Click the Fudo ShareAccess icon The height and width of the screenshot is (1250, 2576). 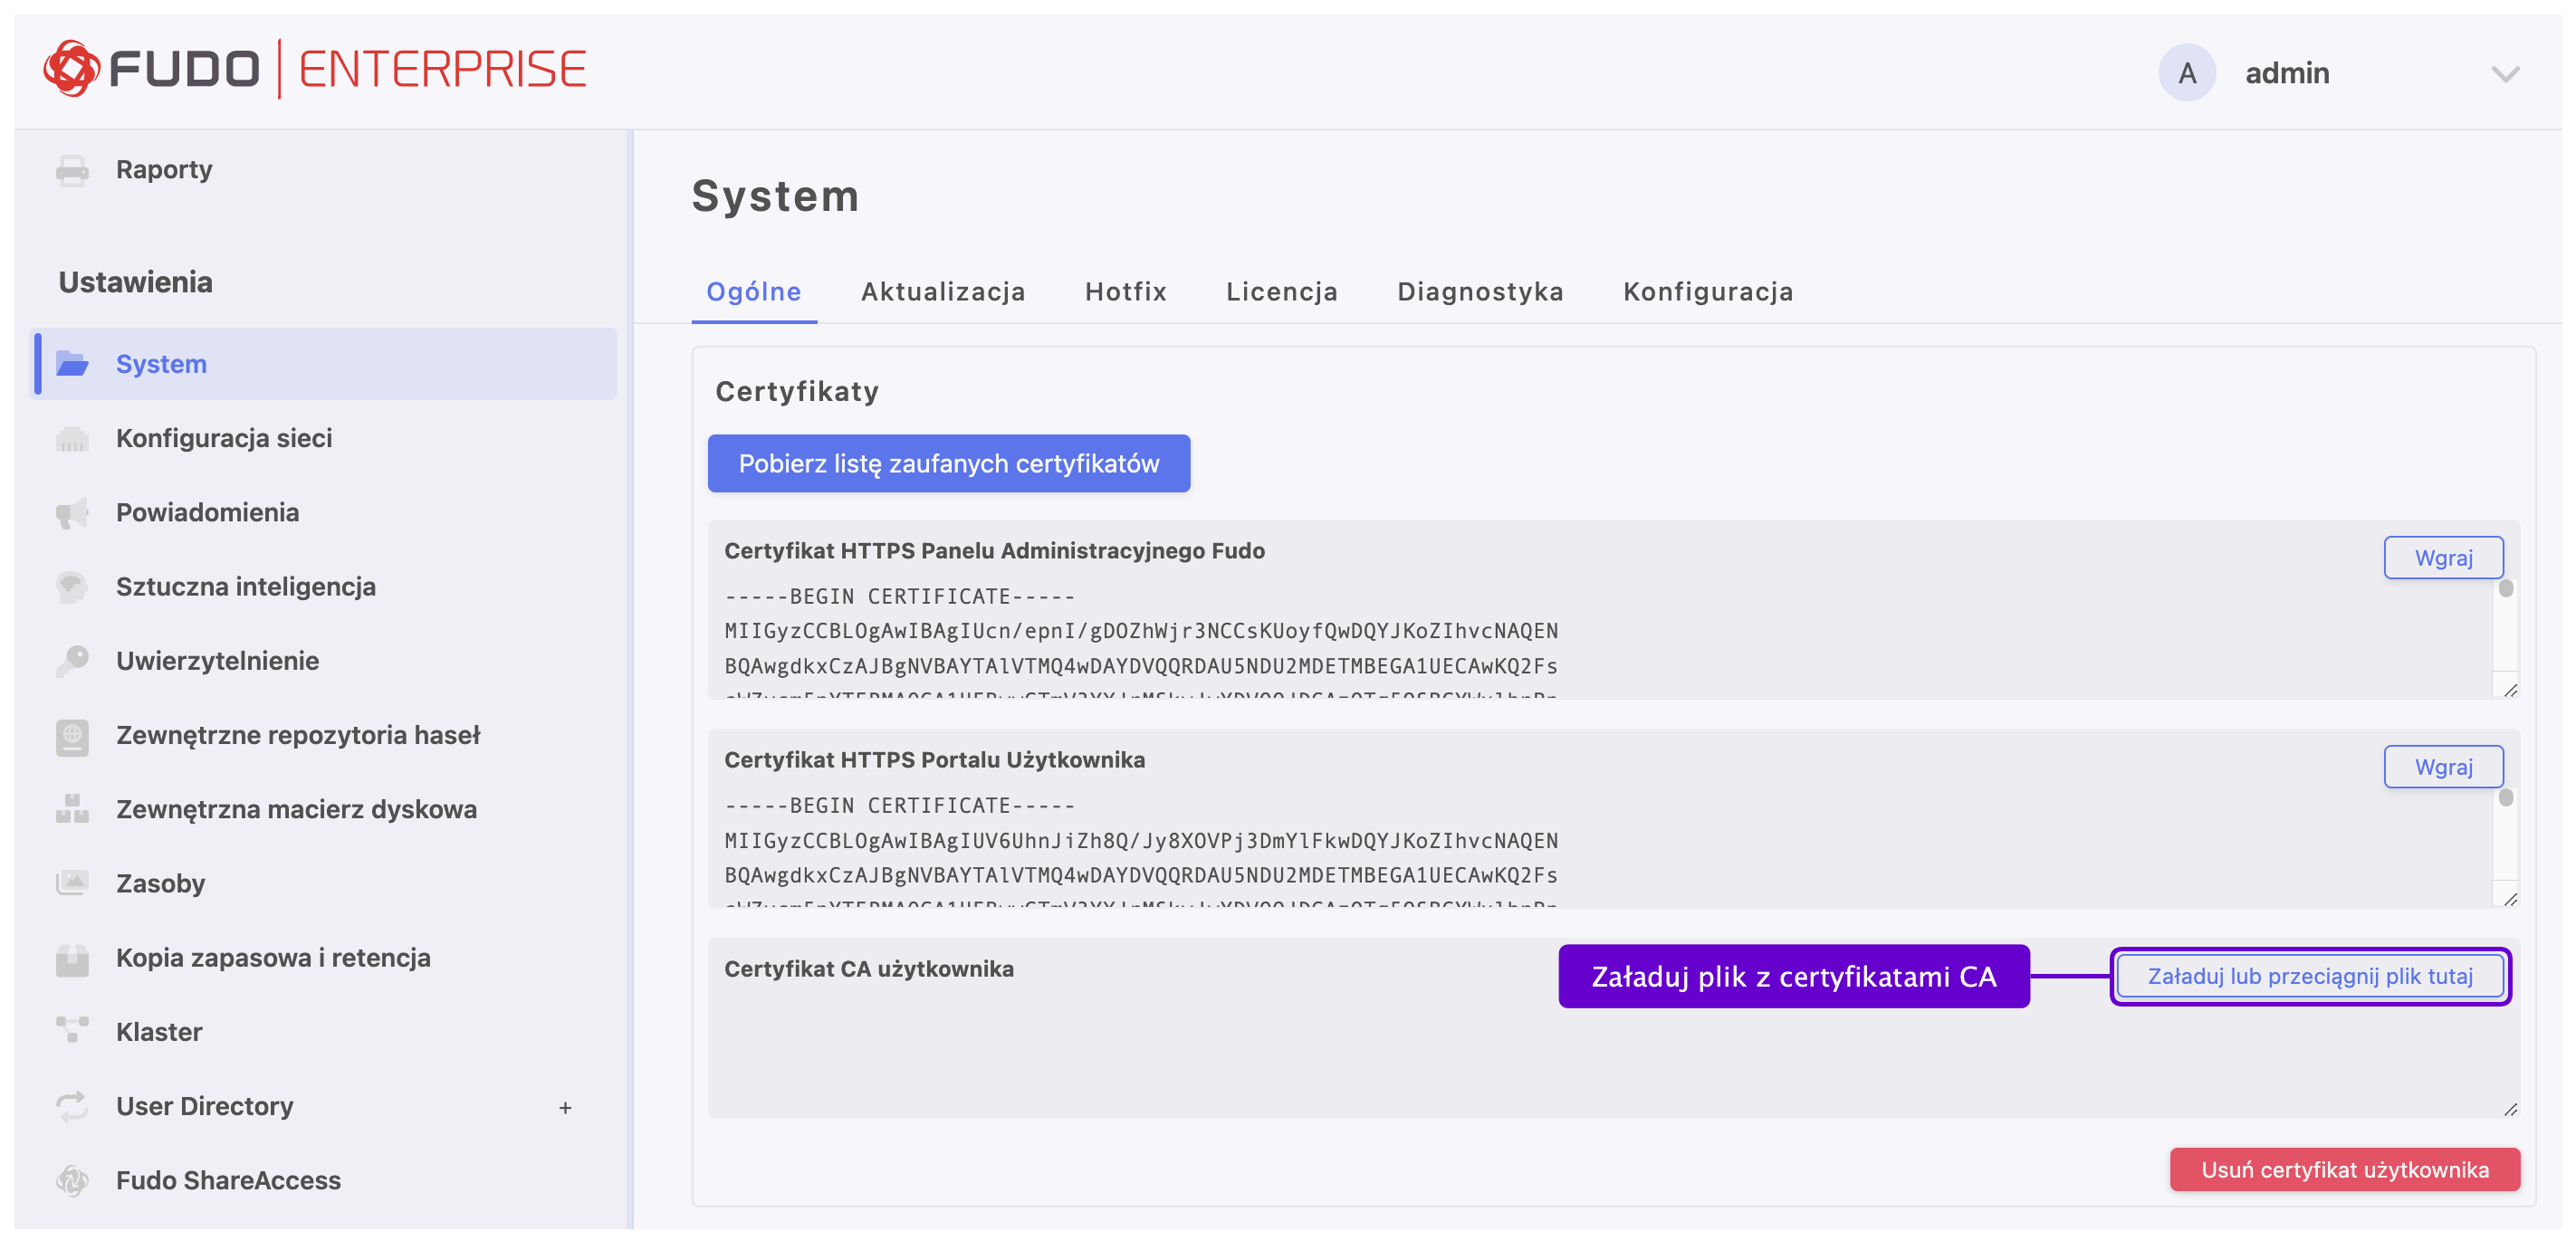tap(72, 1180)
